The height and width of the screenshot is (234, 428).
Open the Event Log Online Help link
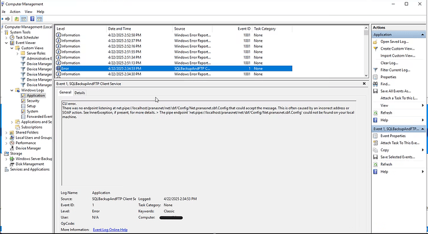click(110, 230)
